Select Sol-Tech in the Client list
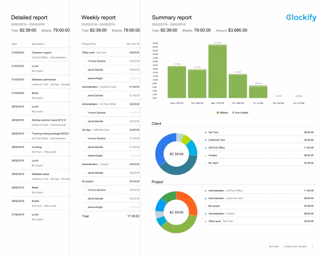The width and height of the screenshot is (324, 256). tap(213, 132)
